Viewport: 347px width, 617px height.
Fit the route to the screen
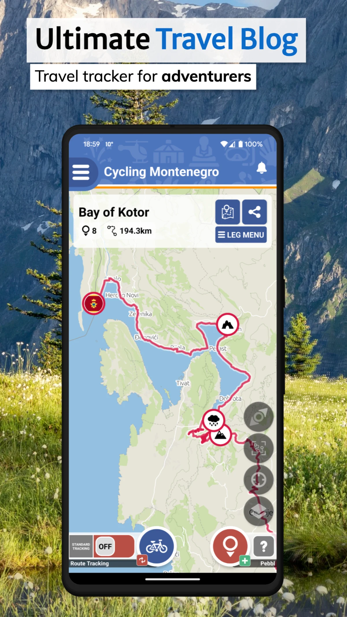259,448
